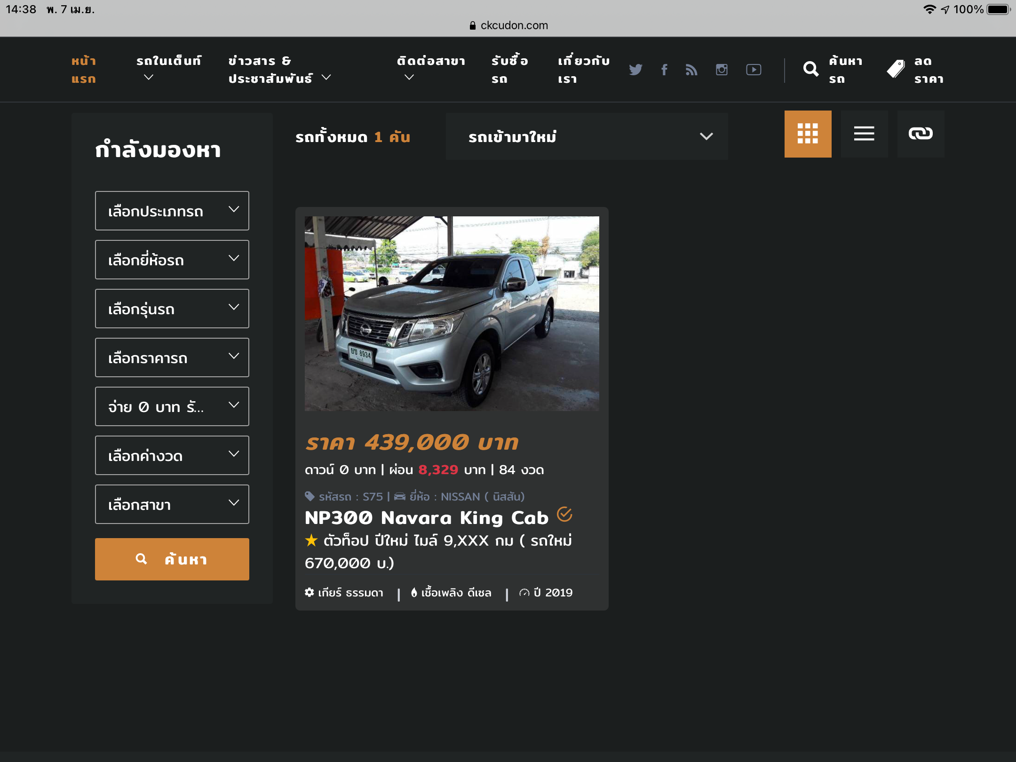Click the Nissan Navara car photo
This screenshot has height=762, width=1016.
click(x=452, y=313)
